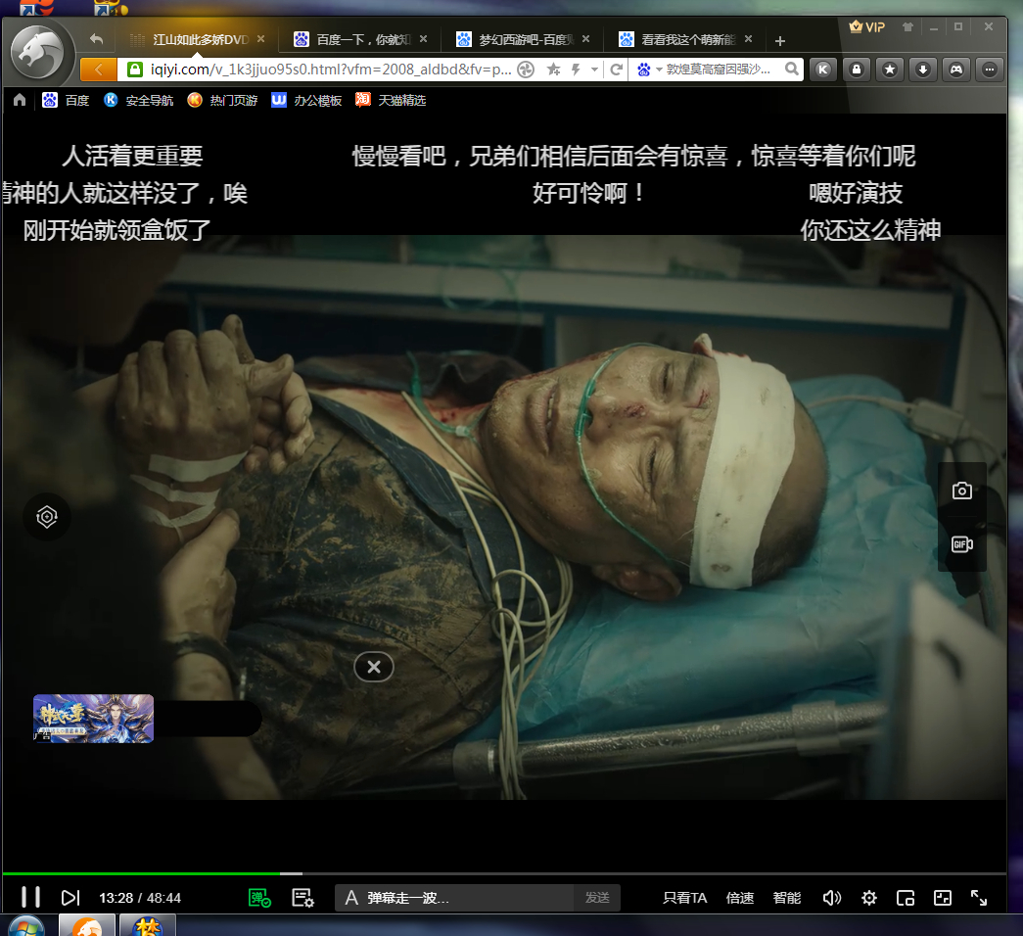
Task: Open the 热门页游 bookmark
Action: tap(222, 100)
